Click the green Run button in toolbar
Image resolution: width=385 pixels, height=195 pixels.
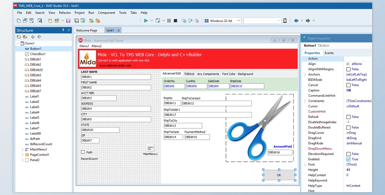[146, 21]
